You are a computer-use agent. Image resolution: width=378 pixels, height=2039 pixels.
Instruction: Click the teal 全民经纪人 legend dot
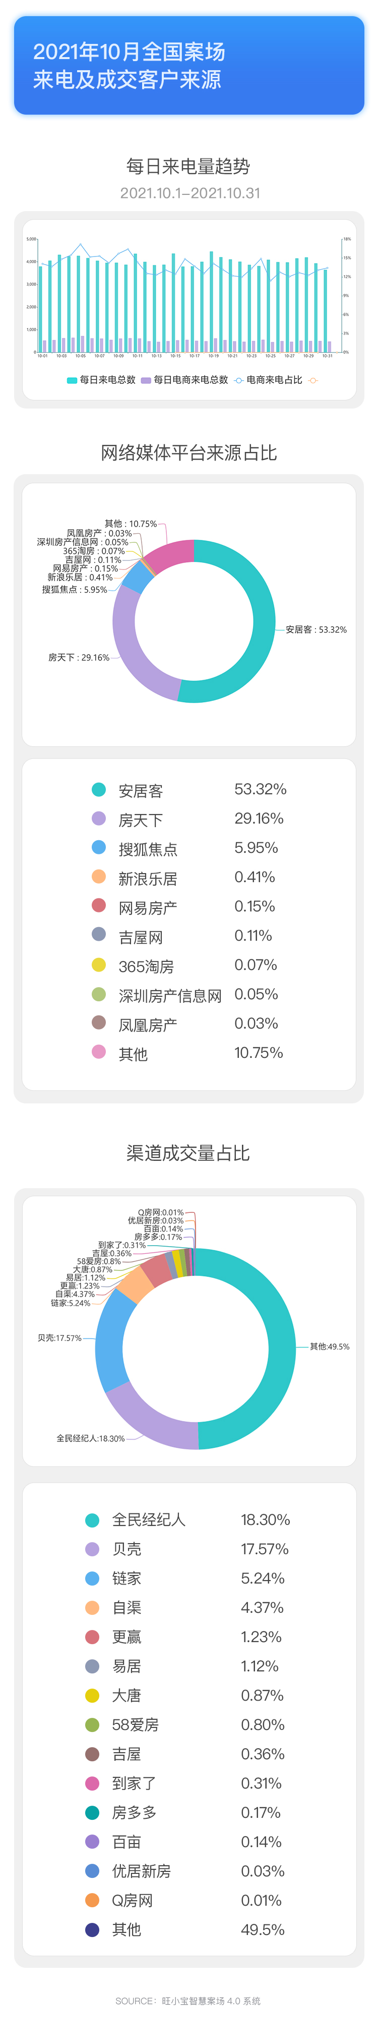[x=93, y=1520]
